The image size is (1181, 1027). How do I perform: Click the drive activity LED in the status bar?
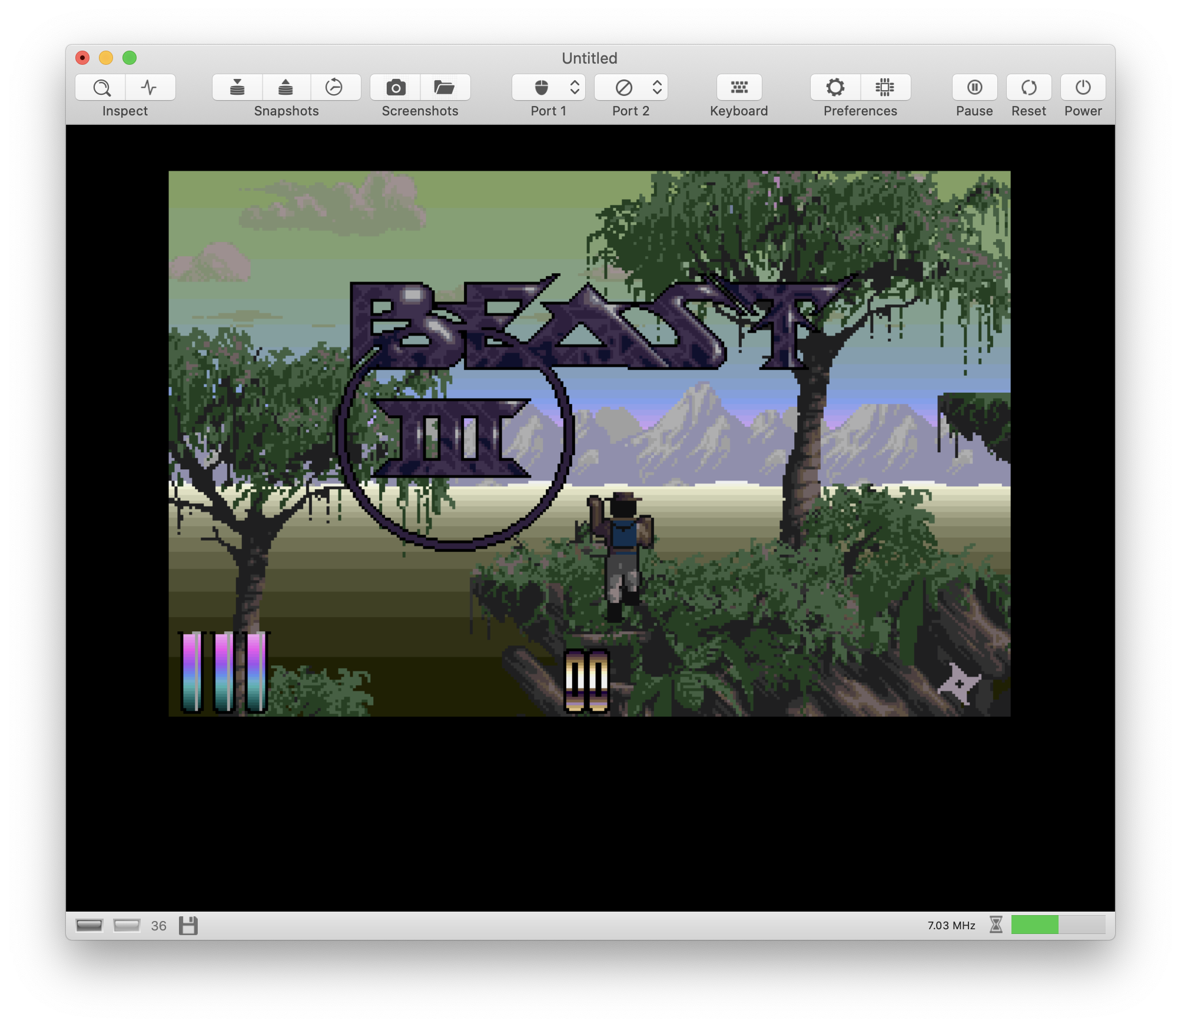coord(127,925)
